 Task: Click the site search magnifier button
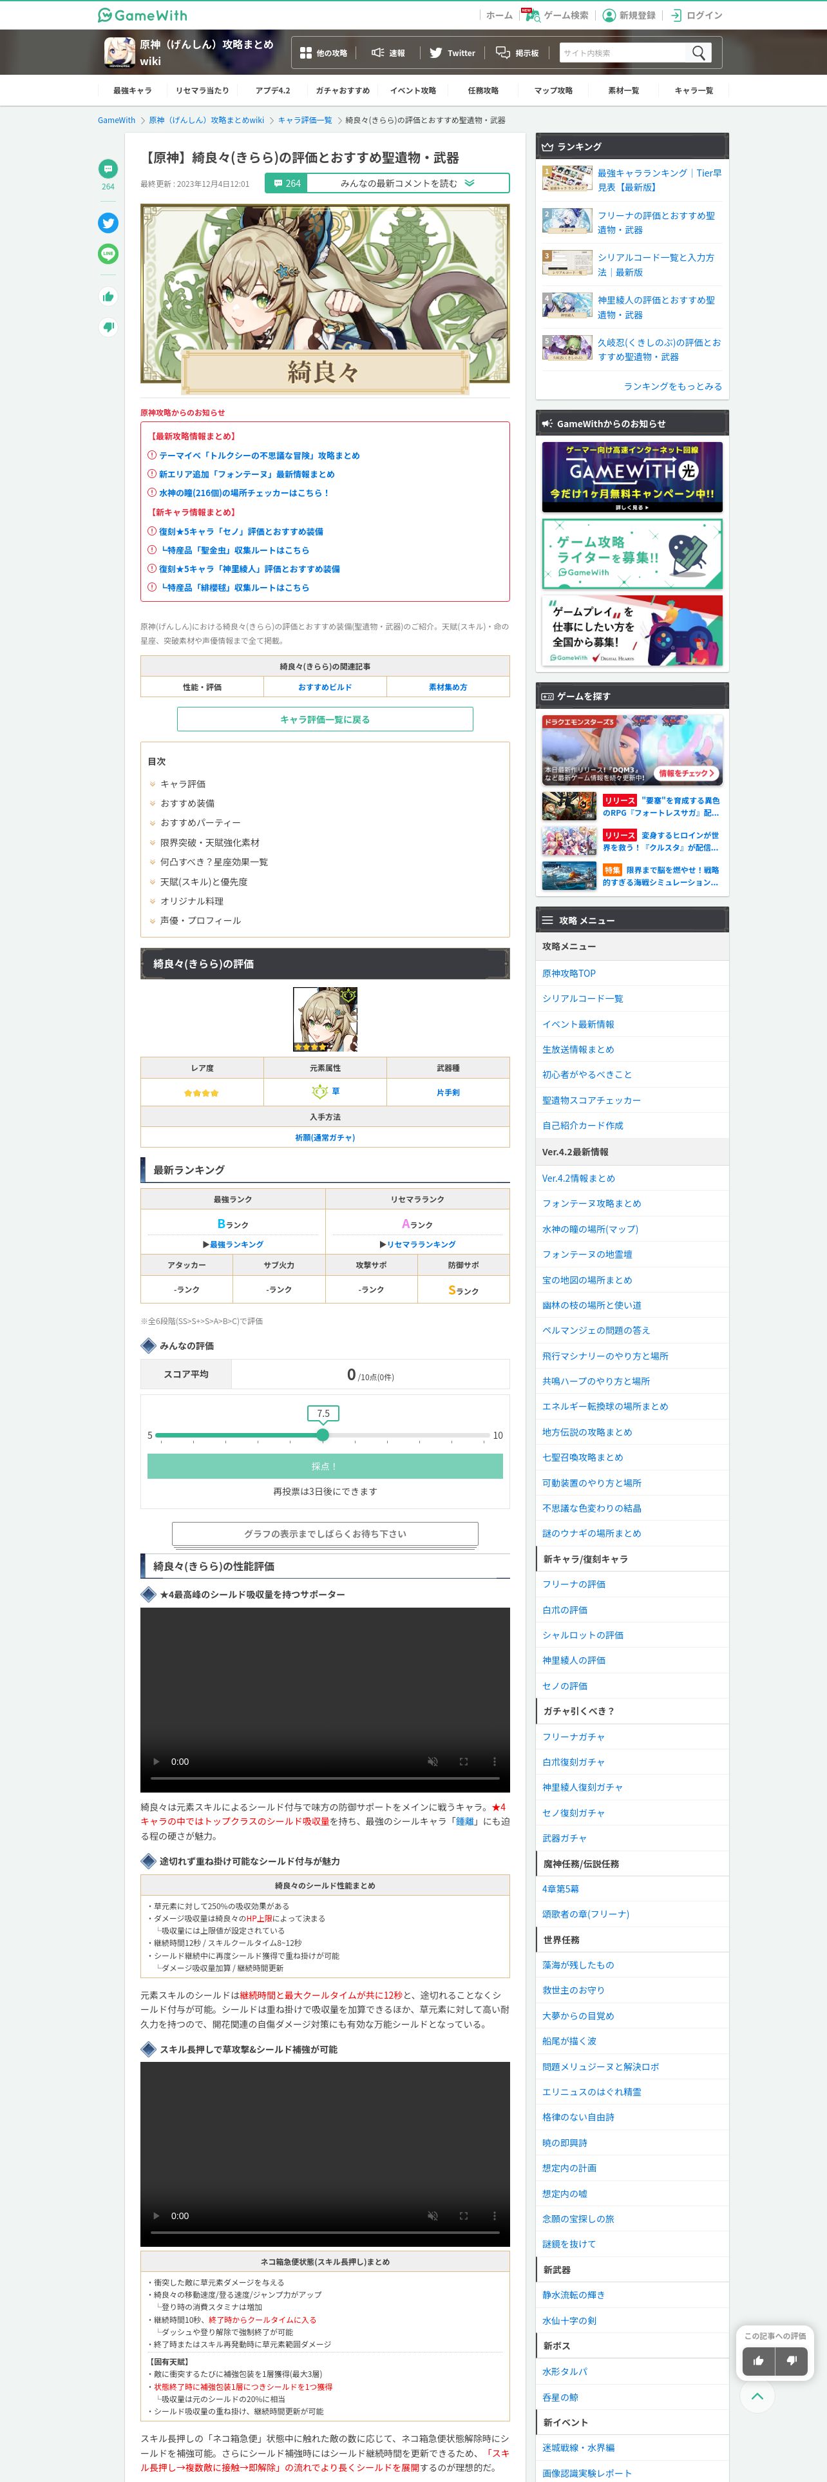pos(699,53)
